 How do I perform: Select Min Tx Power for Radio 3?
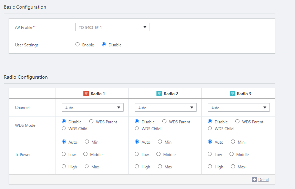(233, 142)
